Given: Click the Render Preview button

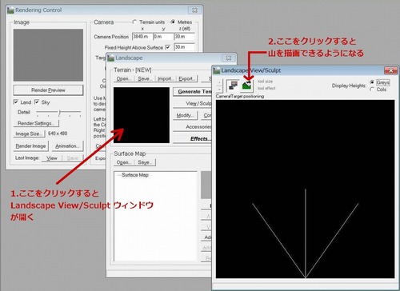Looking at the screenshot, I should [x=48, y=90].
